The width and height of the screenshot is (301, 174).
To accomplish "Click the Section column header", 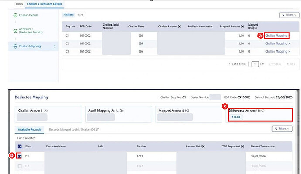I will pos(141,147).
